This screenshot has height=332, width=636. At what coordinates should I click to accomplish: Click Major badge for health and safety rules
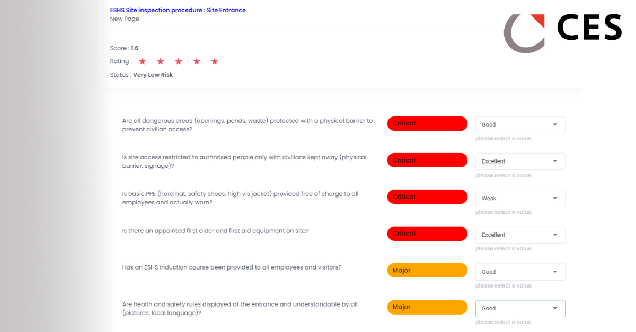[427, 307]
